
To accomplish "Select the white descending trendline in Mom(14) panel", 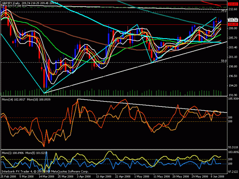I will point(153,106).
